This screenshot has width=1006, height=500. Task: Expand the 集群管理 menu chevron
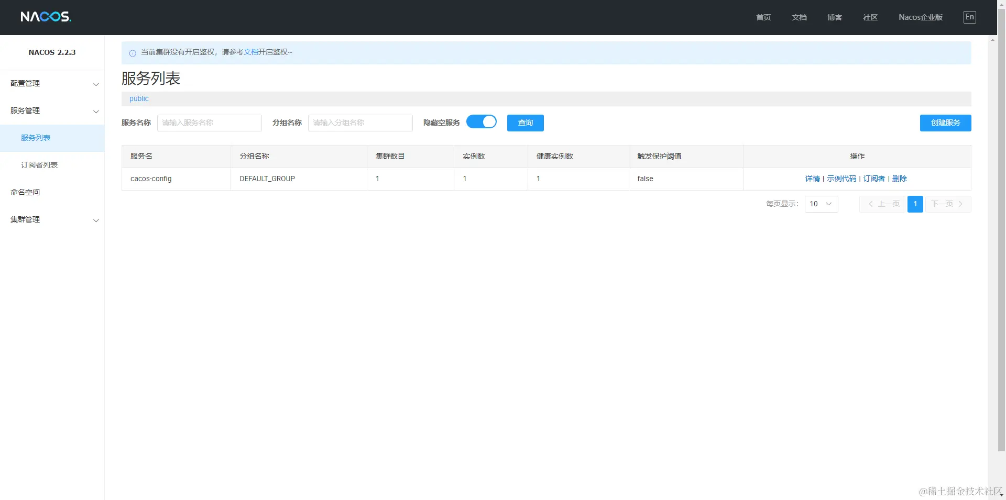click(x=96, y=220)
